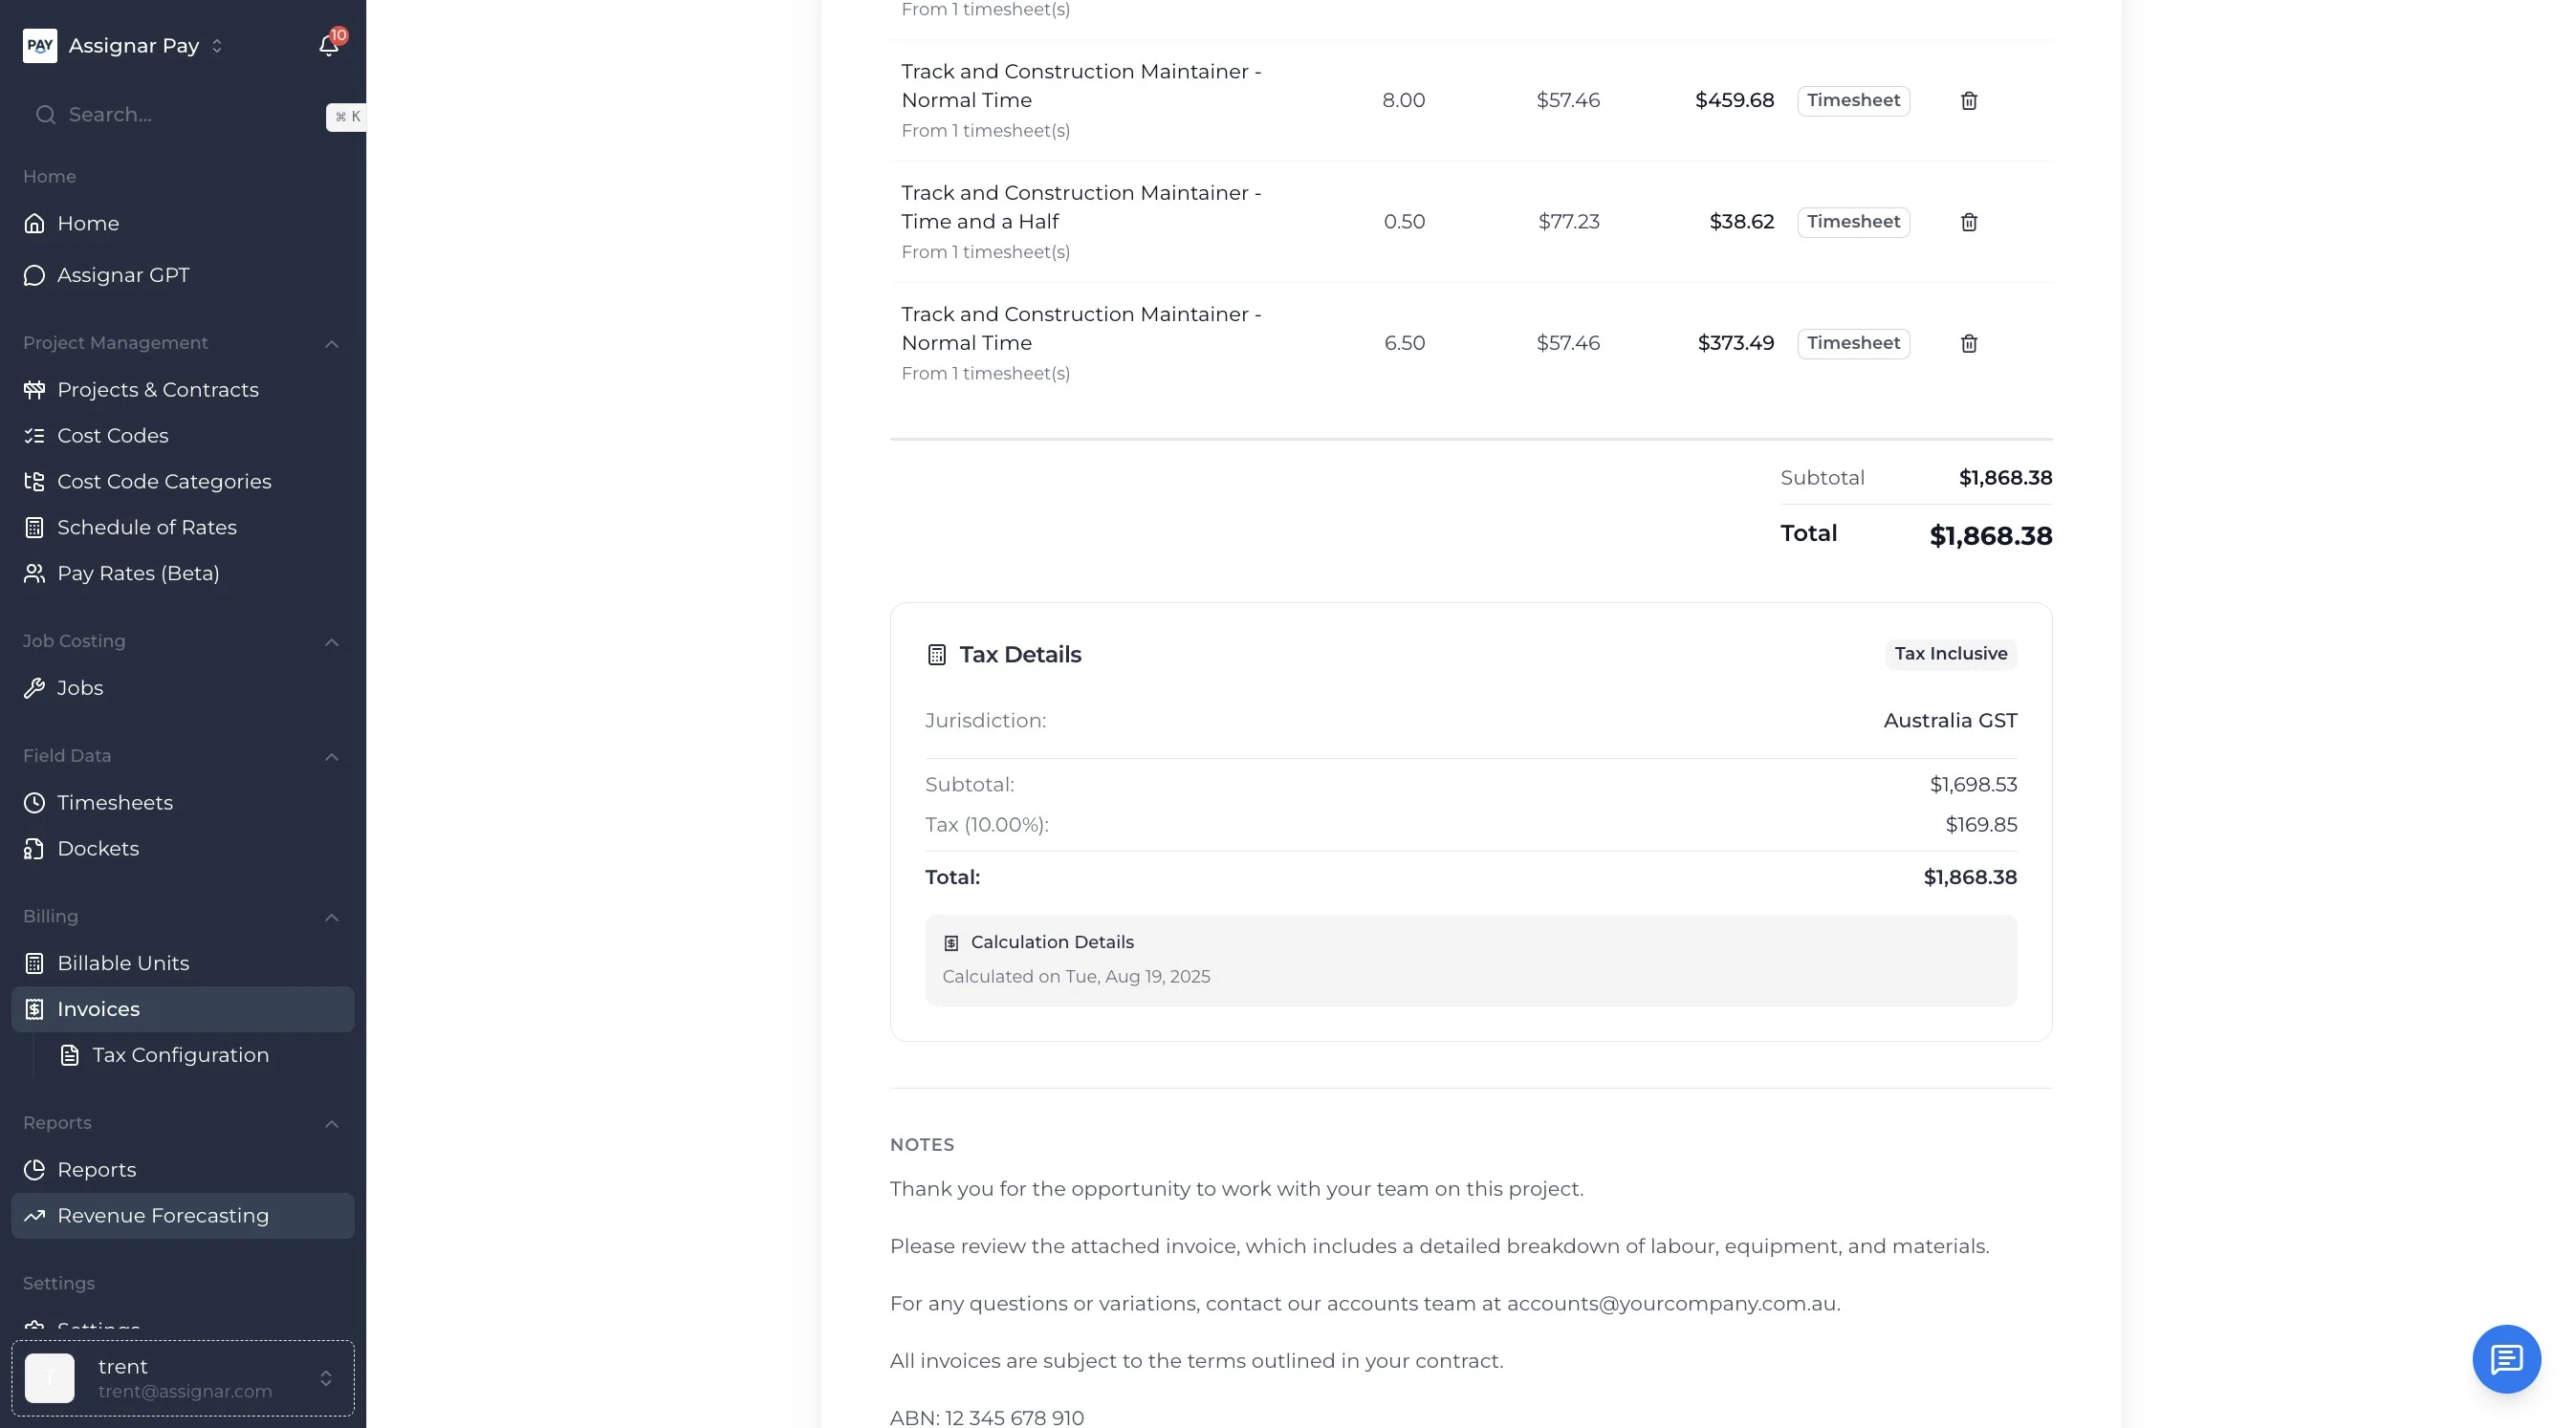Image resolution: width=2576 pixels, height=1428 pixels.
Task: Click Timesheet badge on Time and a Half row
Action: pyautogui.click(x=1853, y=222)
